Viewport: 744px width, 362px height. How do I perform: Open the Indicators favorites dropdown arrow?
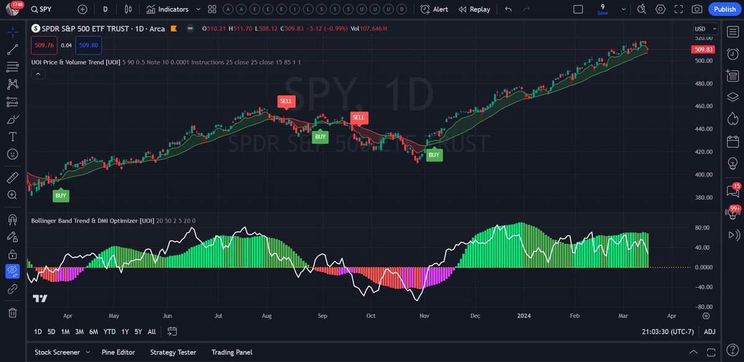[197, 9]
